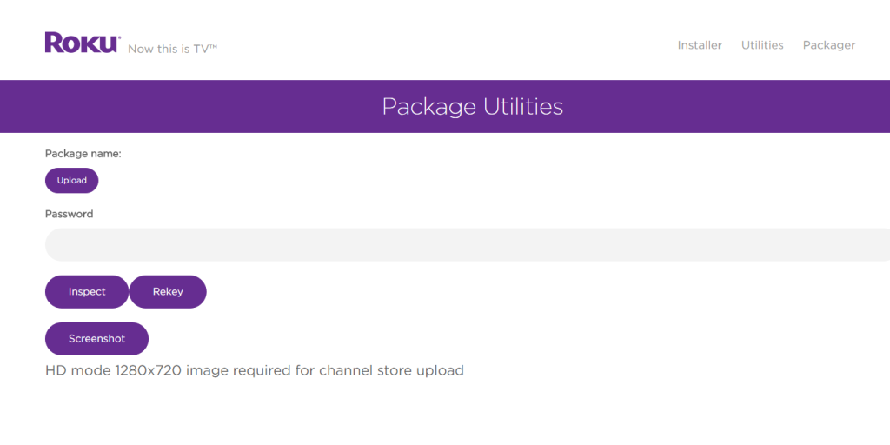Click the purple Roku logo

[83, 43]
